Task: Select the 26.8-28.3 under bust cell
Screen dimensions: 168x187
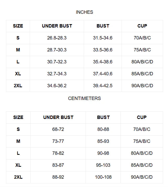Action: click(x=57, y=38)
